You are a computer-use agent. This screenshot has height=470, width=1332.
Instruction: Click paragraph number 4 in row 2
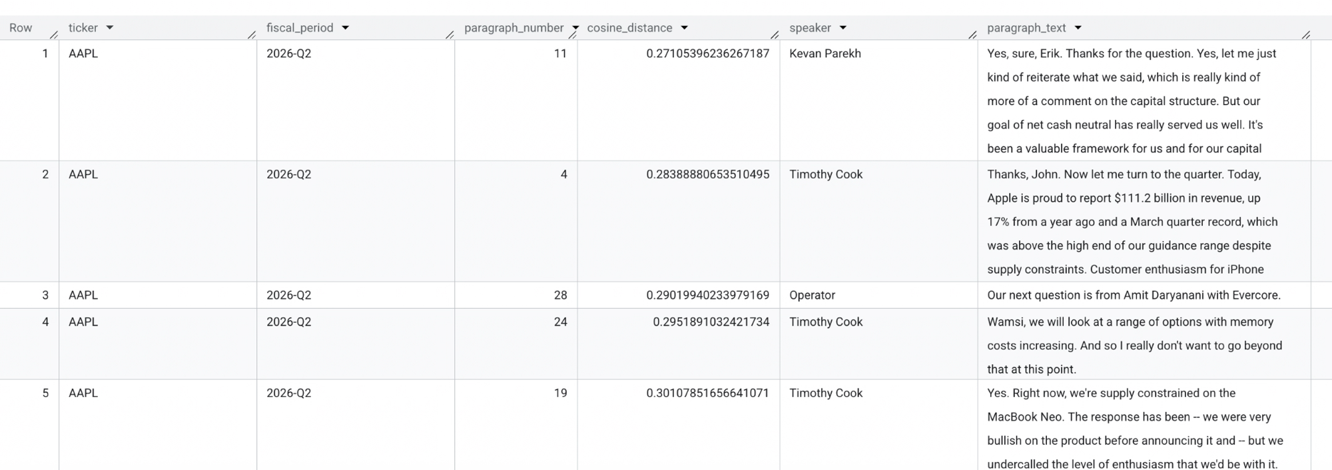[563, 174]
